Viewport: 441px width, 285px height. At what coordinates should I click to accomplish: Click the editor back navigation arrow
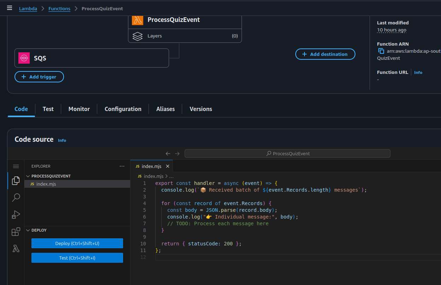(x=168, y=153)
